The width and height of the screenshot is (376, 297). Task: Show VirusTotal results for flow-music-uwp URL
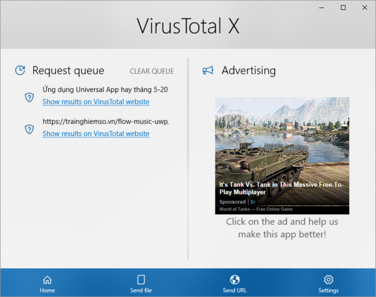tap(96, 133)
